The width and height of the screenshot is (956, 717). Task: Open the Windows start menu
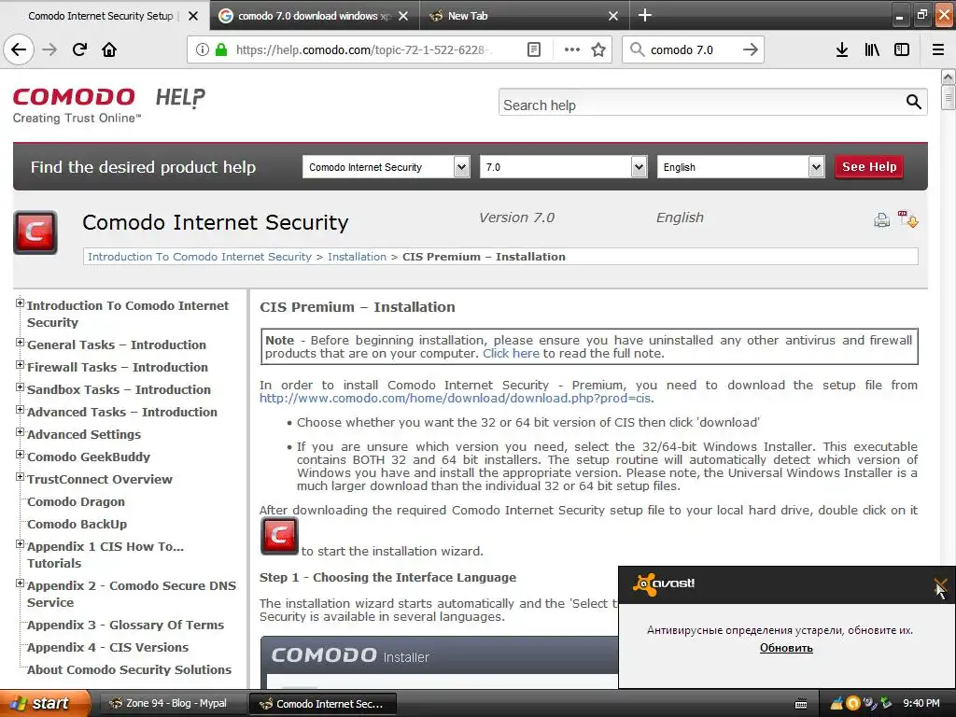pyautogui.click(x=45, y=704)
